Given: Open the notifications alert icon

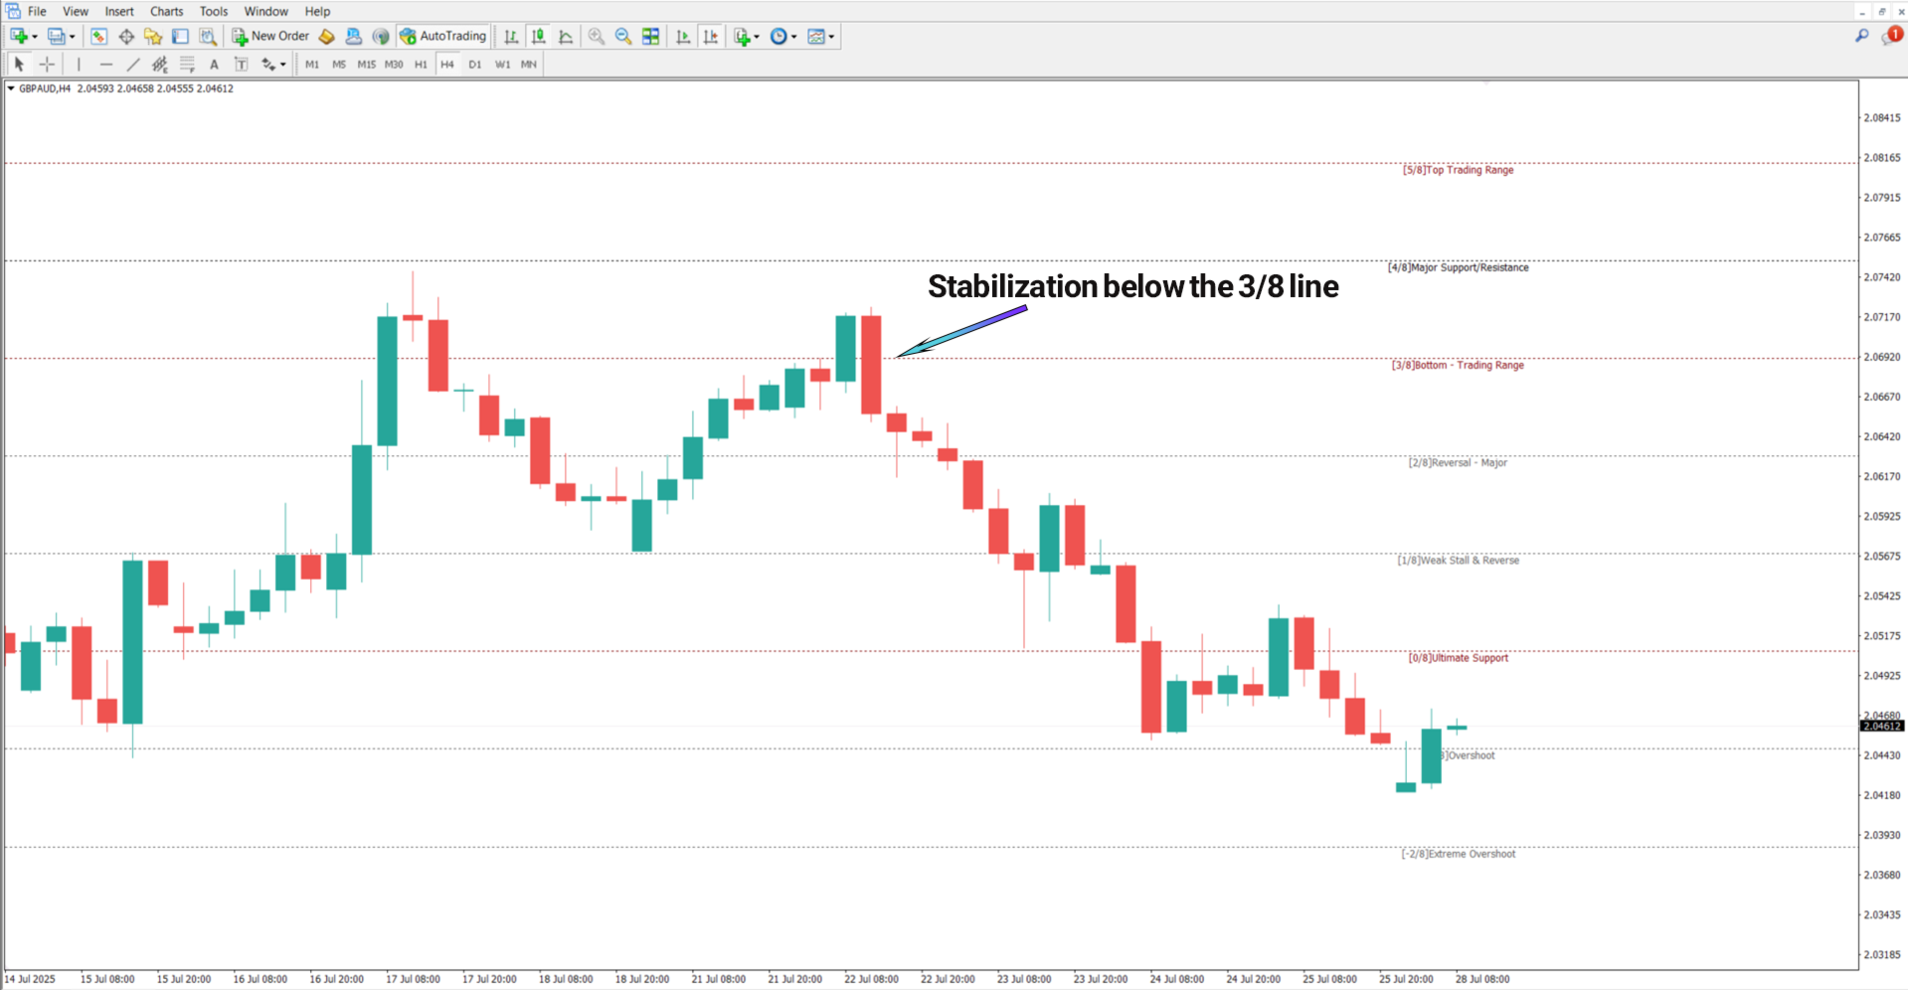Looking at the screenshot, I should pyautogui.click(x=1892, y=36).
